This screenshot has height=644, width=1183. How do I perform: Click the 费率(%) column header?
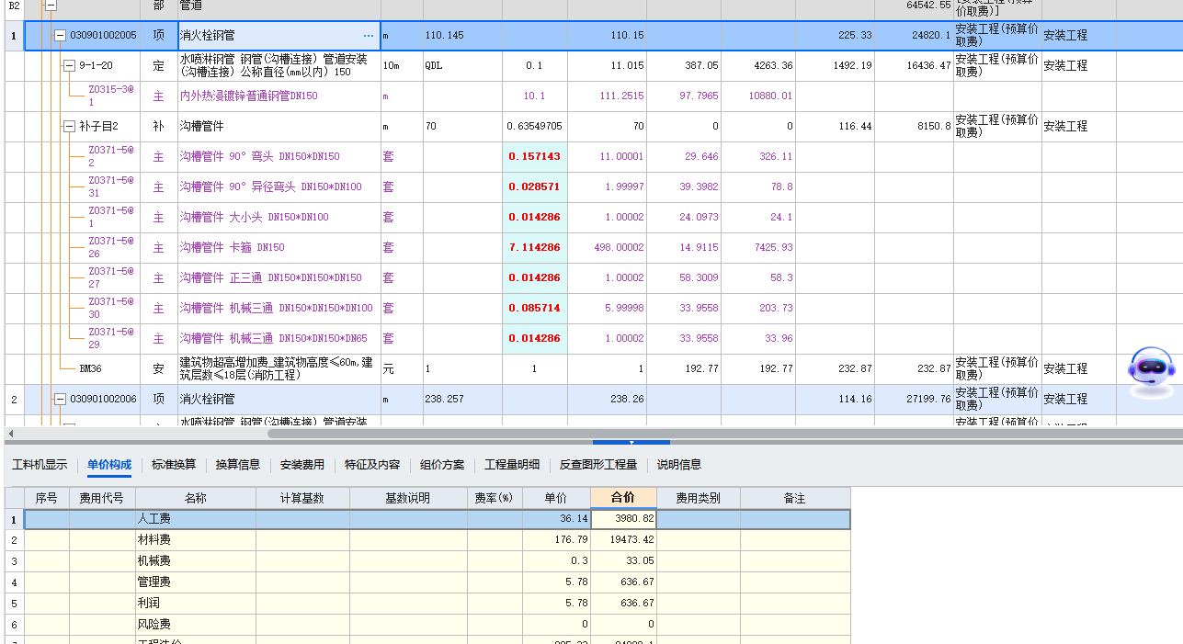tap(495, 498)
